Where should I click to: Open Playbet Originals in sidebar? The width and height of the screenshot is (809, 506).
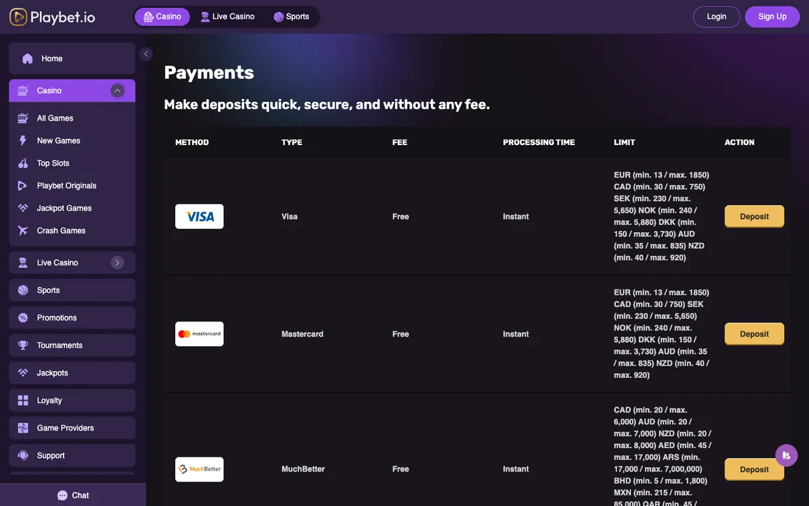72,186
